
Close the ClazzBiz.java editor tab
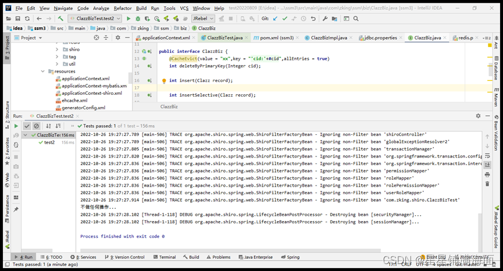[x=445, y=38]
